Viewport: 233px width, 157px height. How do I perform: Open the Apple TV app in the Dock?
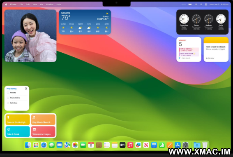[x=122, y=145]
